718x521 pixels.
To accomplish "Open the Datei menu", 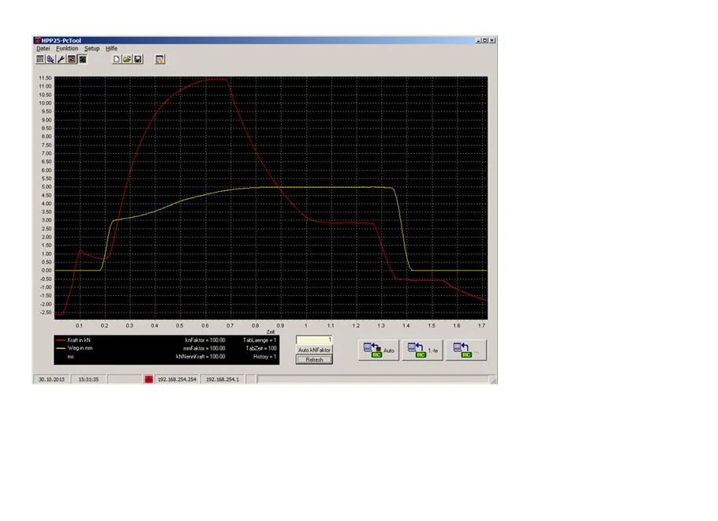I will (x=43, y=49).
